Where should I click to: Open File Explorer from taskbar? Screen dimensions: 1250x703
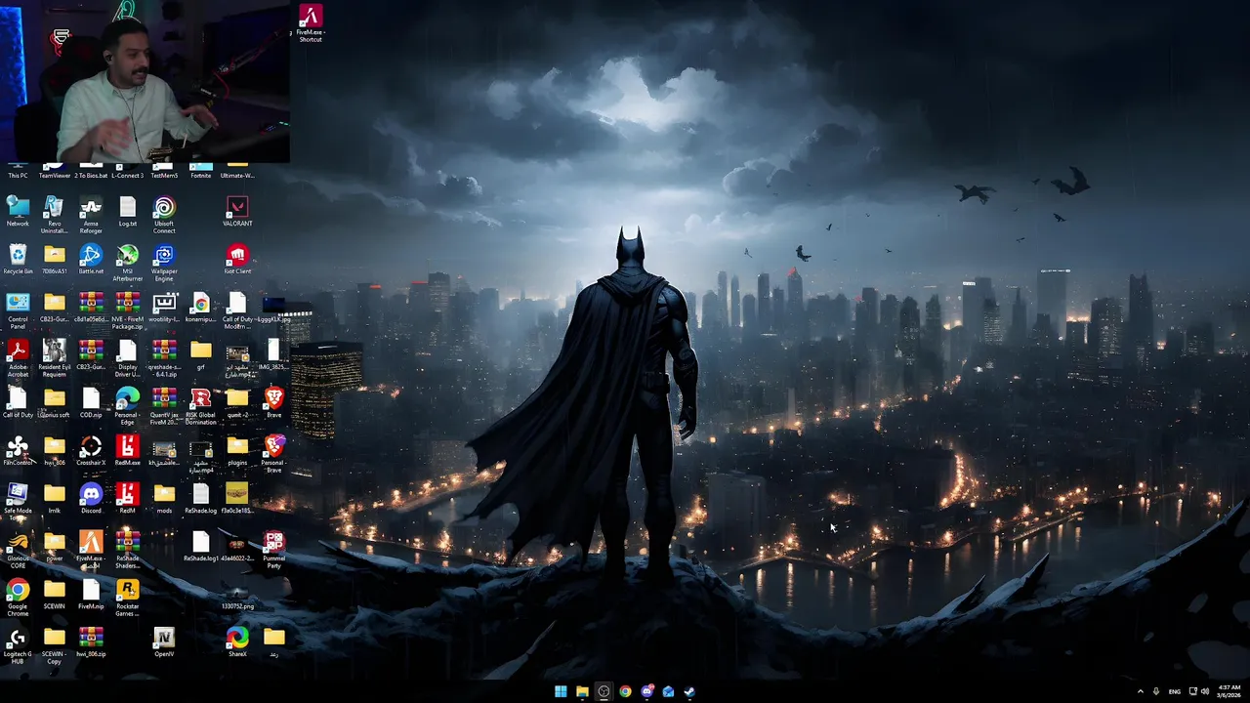(582, 691)
